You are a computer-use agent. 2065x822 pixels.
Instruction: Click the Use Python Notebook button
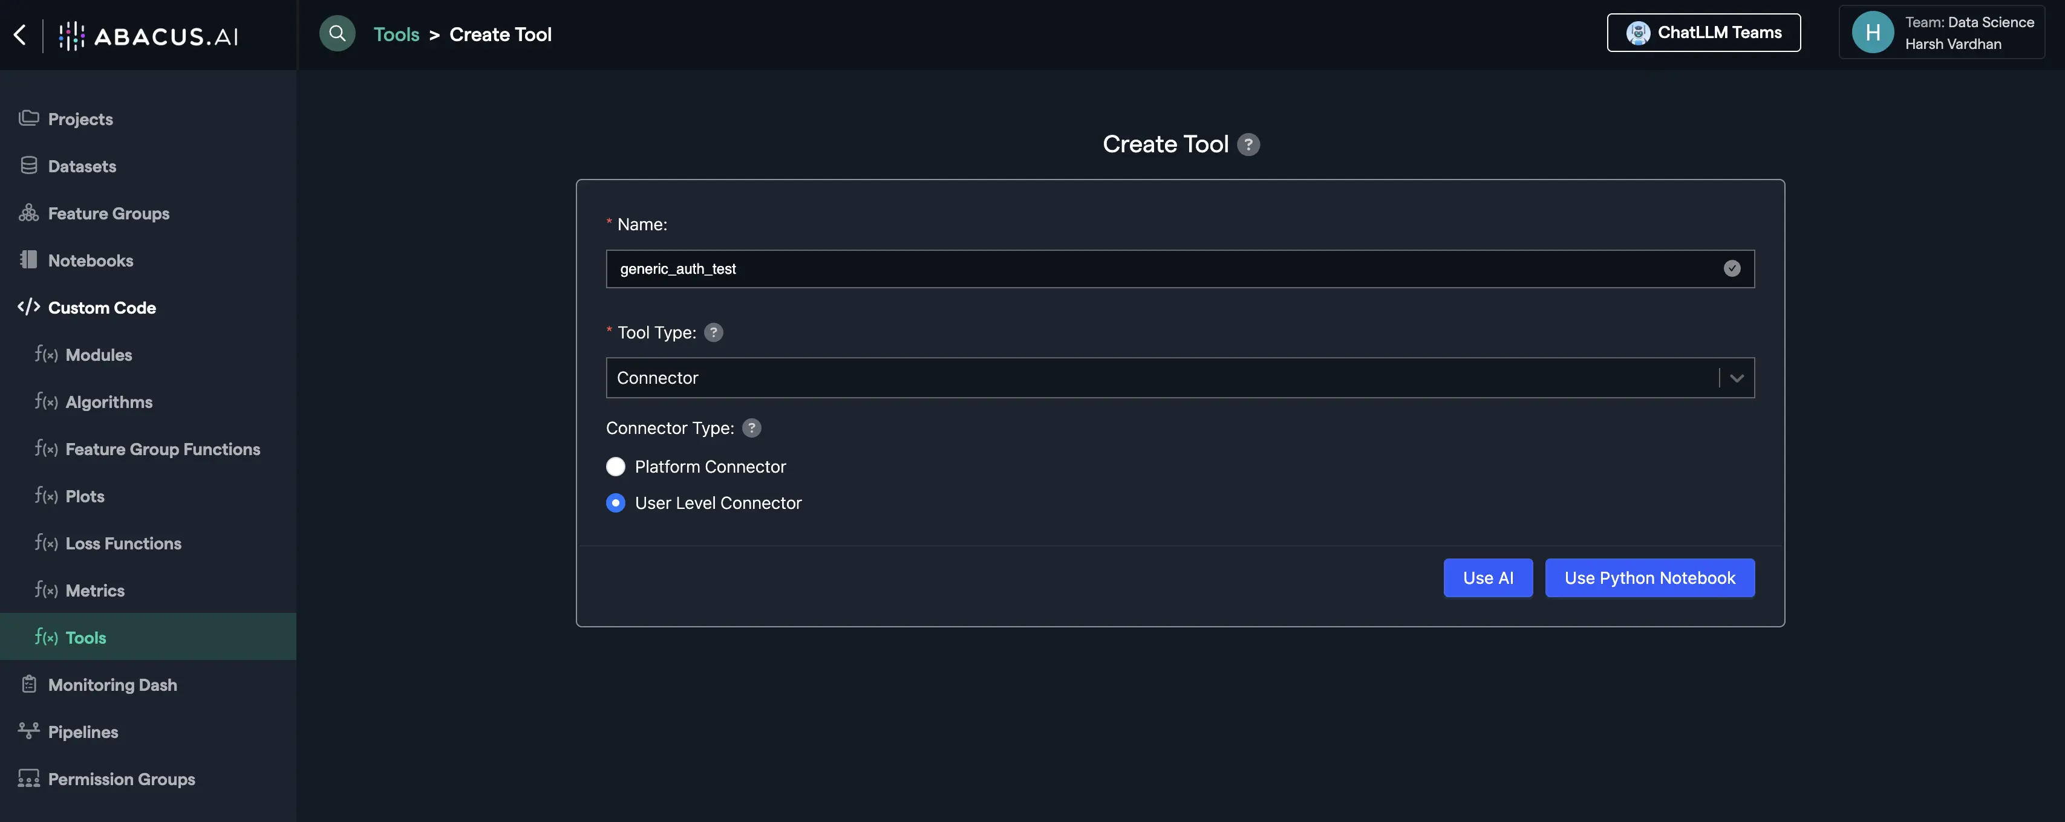[1649, 578]
